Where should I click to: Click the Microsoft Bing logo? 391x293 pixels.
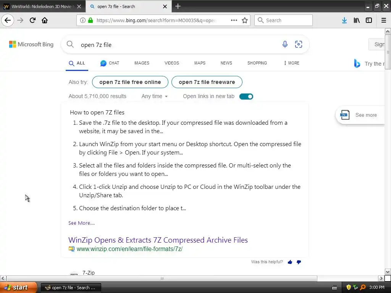(31, 44)
